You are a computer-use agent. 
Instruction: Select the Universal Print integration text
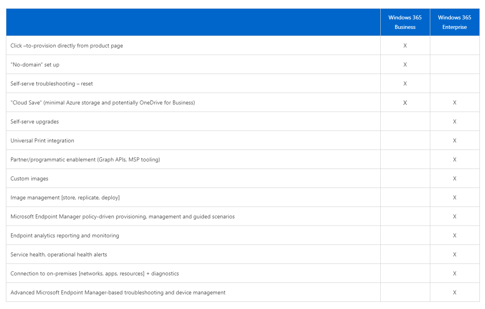coord(42,140)
